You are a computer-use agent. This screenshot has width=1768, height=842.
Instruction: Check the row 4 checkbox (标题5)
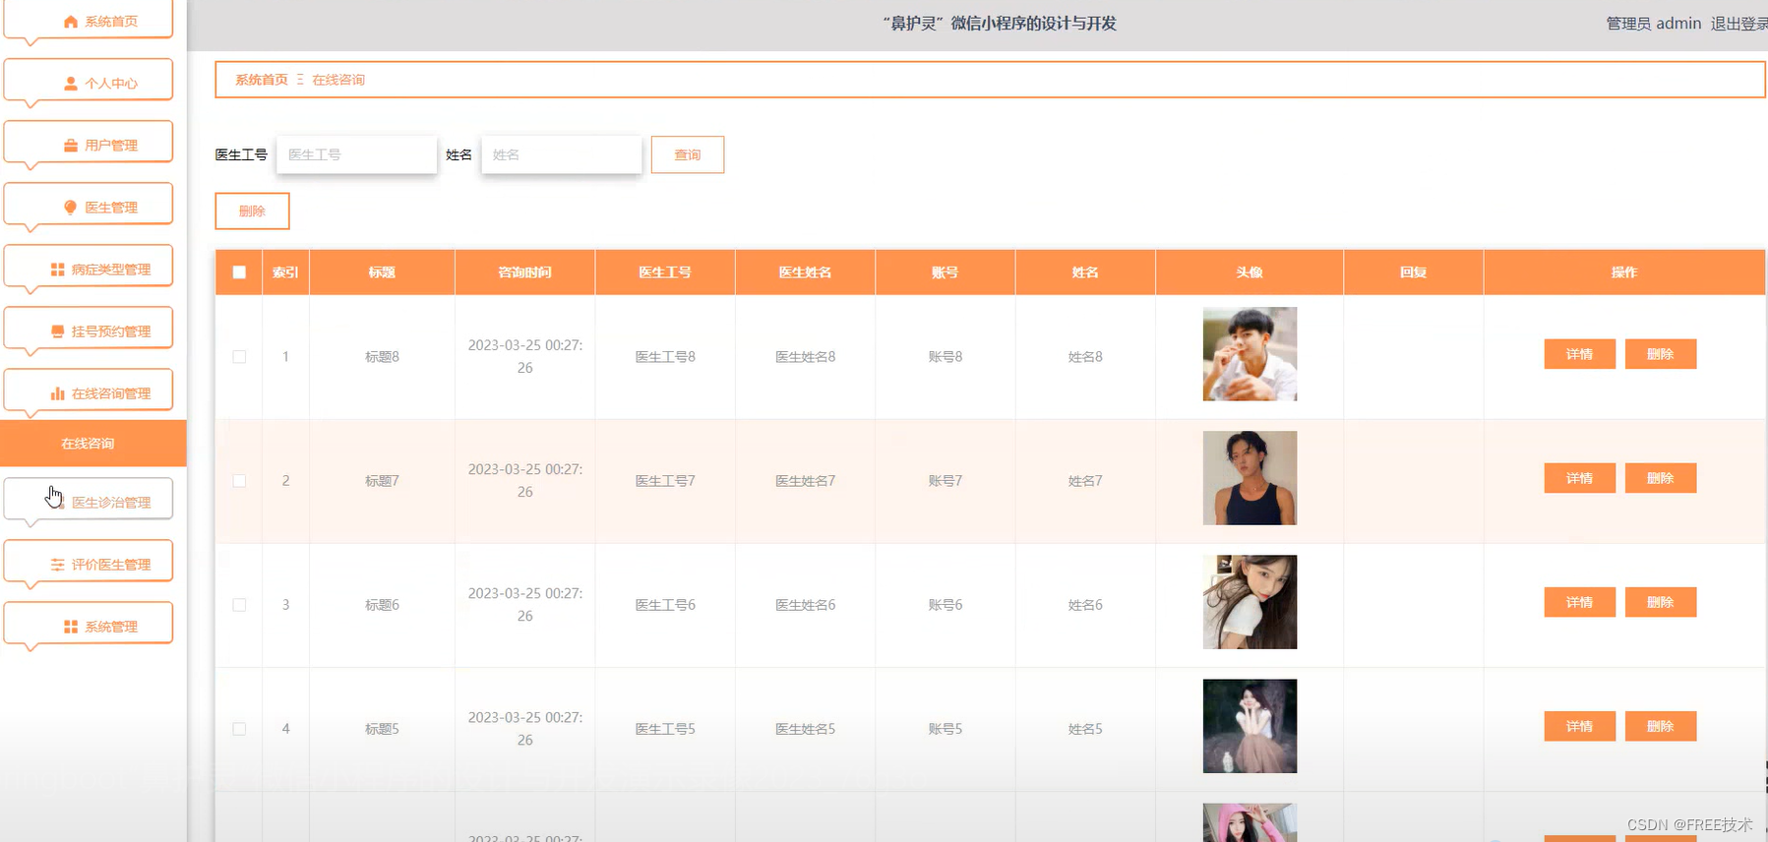tap(239, 729)
